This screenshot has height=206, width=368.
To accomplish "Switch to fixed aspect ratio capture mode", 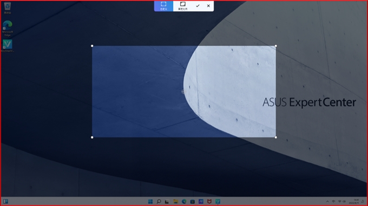I will tap(182, 6).
